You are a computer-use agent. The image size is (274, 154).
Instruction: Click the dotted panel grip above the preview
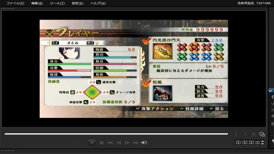[8, 9]
